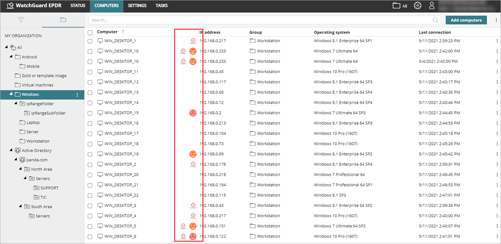
Task: Check the box for WIN_DESKTOP_11
Action: pos(90,72)
